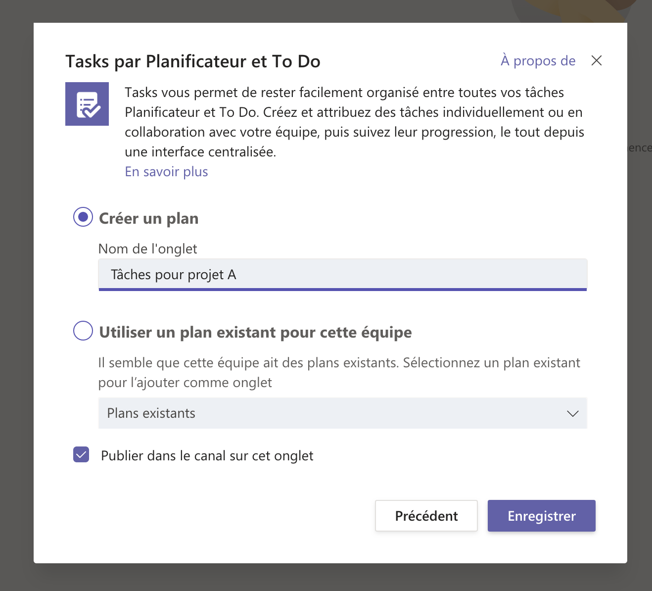
Task: Focus the Tâches pour projet A text field
Action: pos(342,274)
